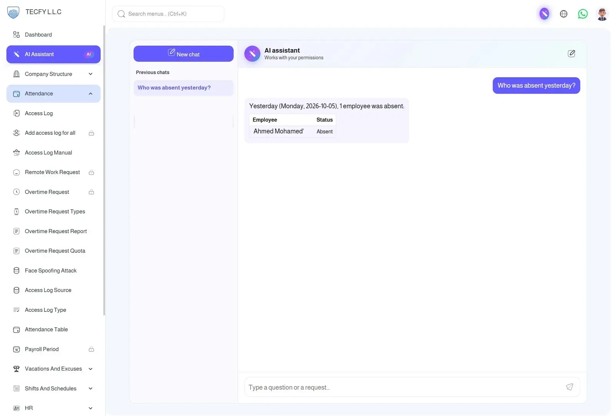Focus the Search menus field
The height and width of the screenshot is (416, 615).
pos(168,14)
